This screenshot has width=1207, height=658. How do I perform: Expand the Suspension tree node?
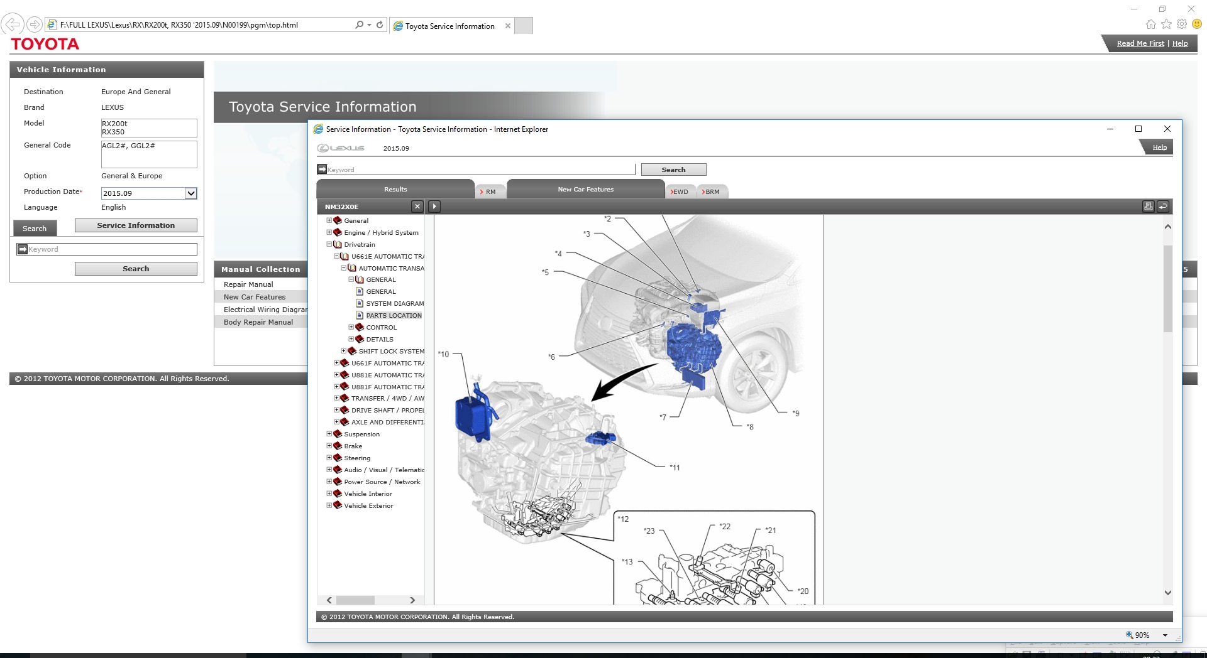tap(329, 434)
